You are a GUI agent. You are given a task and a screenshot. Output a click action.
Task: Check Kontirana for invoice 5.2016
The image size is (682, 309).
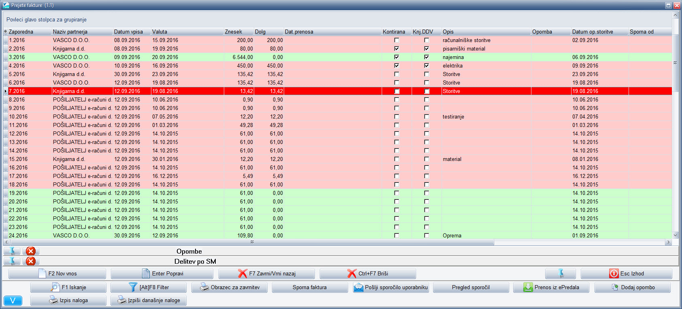pos(397,74)
